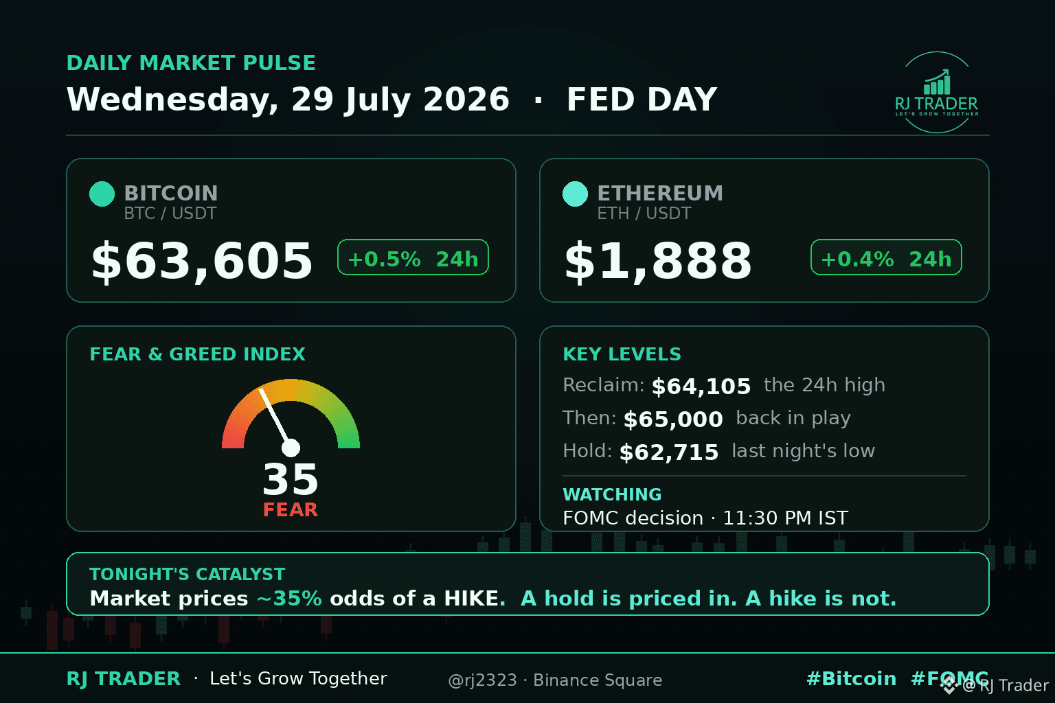Screen dimensions: 1055x703
Task: Click the Ethereum +0.4% 24h badge
Action: pyautogui.click(x=886, y=257)
